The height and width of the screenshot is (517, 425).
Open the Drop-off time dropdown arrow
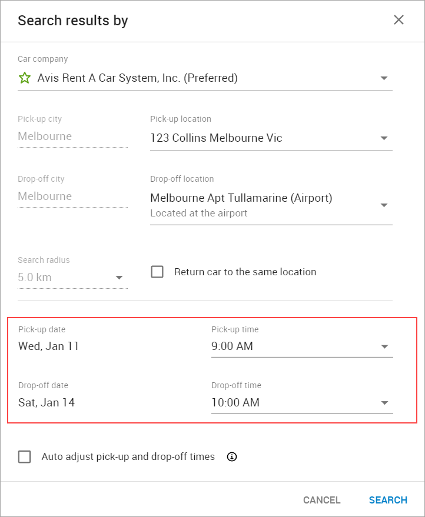384,403
